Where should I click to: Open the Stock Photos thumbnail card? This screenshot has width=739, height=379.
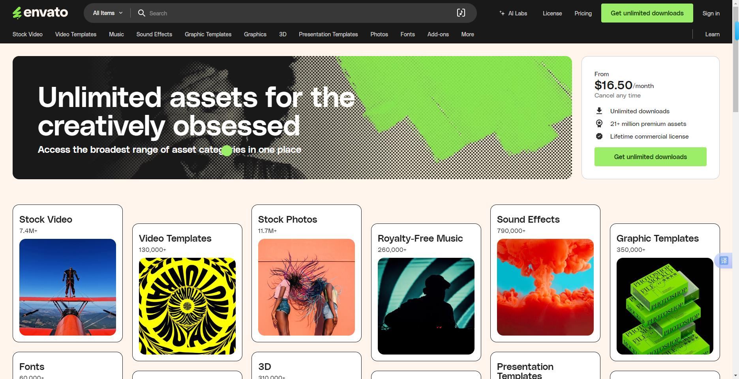coord(306,287)
